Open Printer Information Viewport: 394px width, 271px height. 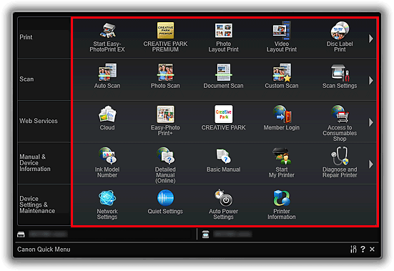pyautogui.click(x=282, y=205)
